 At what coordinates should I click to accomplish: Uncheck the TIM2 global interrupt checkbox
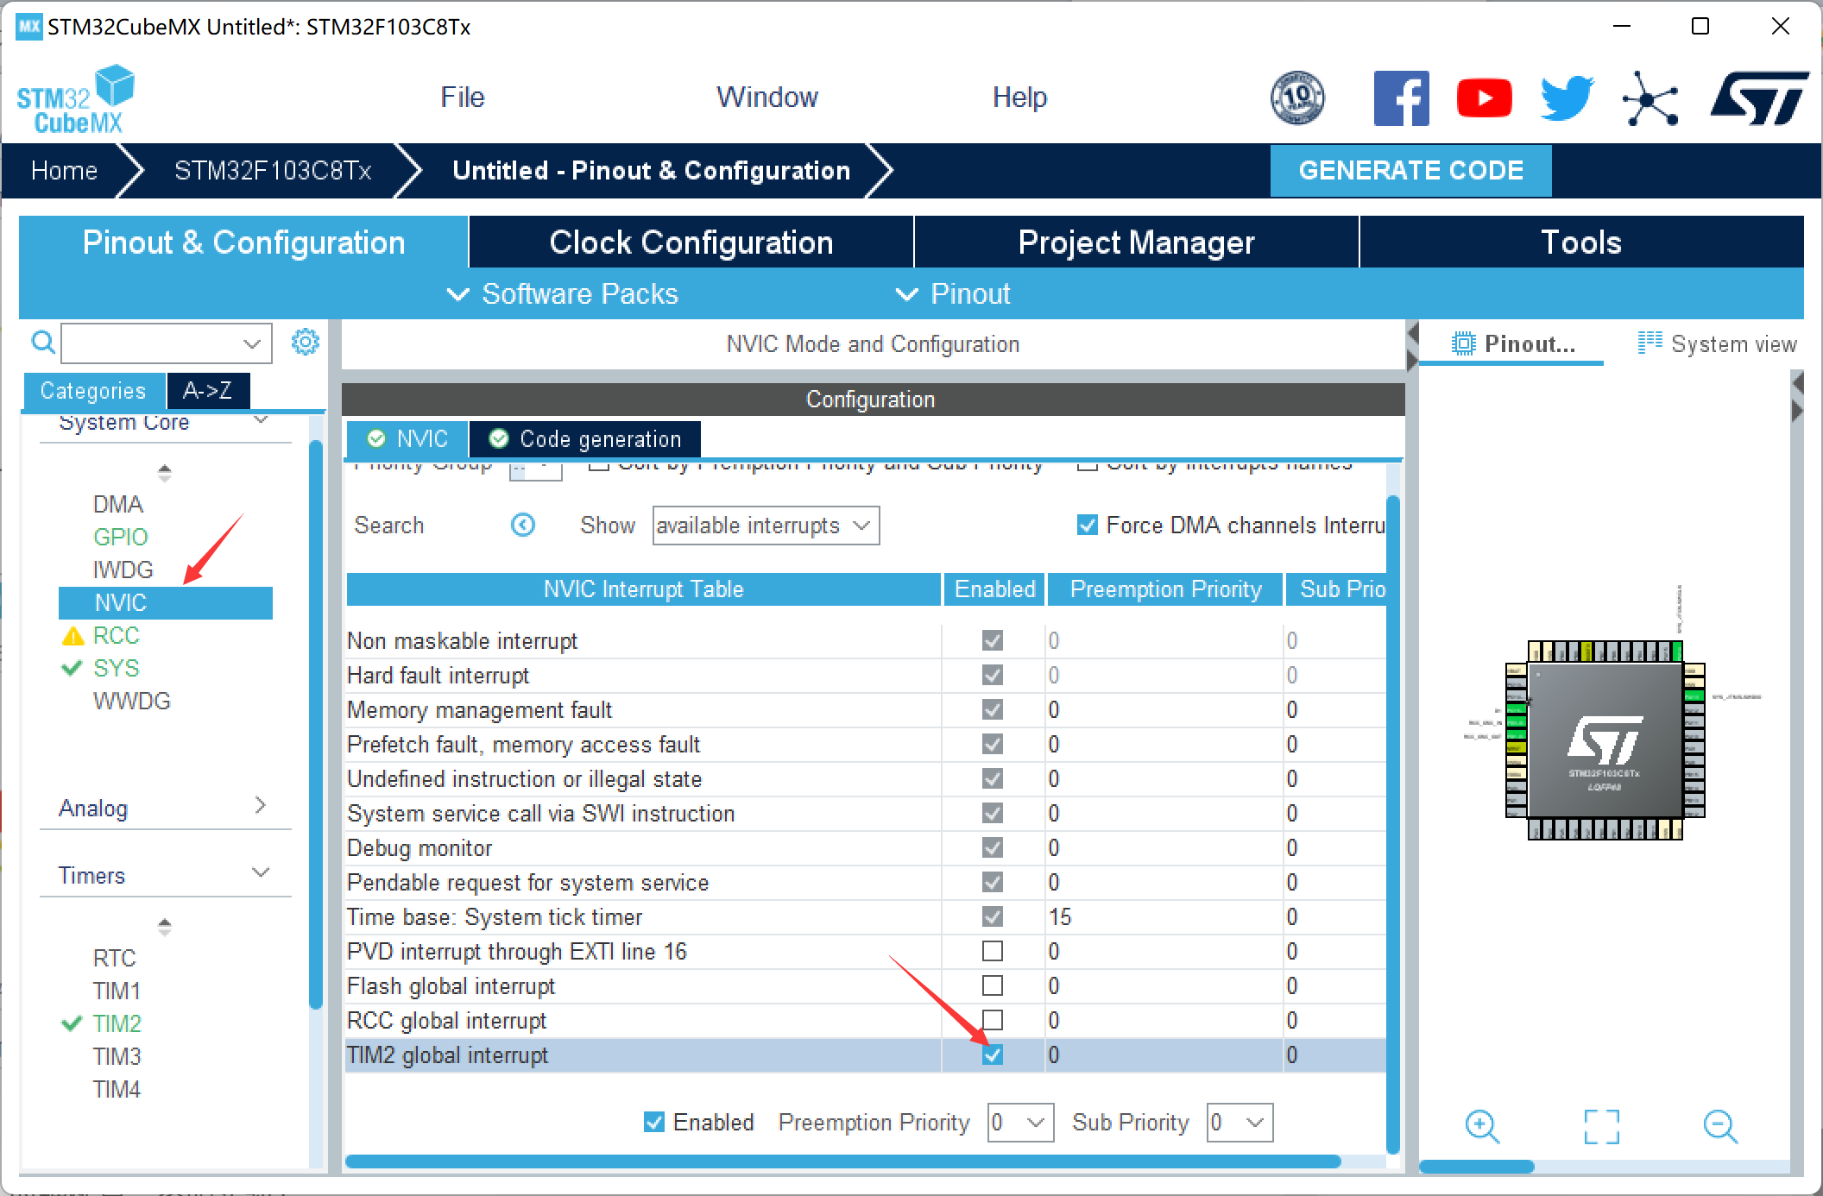pyautogui.click(x=993, y=1054)
